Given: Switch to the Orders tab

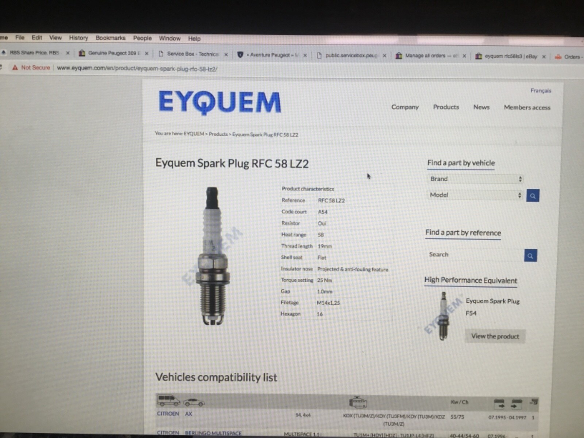Looking at the screenshot, I should [x=569, y=57].
